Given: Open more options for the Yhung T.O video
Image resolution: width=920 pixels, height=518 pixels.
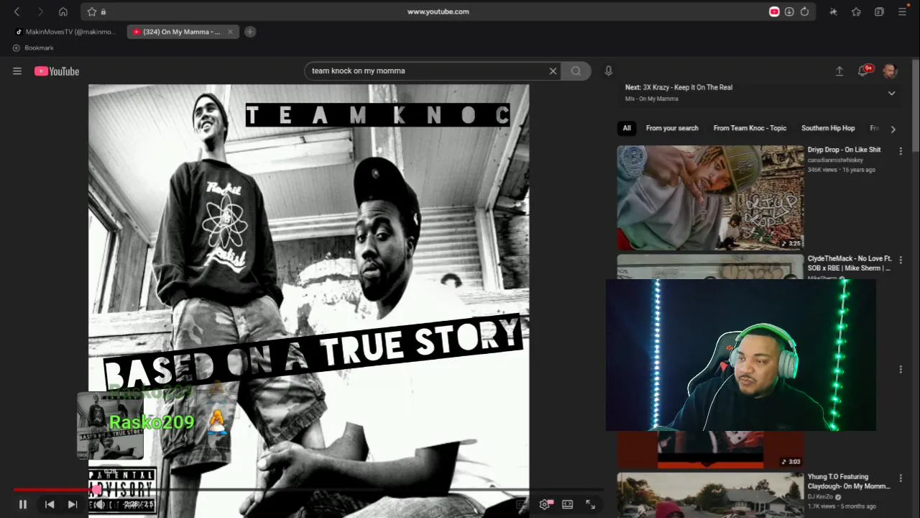Looking at the screenshot, I should tap(901, 478).
